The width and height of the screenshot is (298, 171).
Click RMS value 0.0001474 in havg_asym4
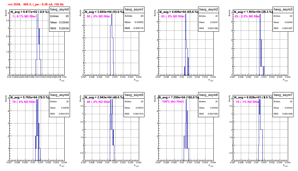(x=64, y=114)
